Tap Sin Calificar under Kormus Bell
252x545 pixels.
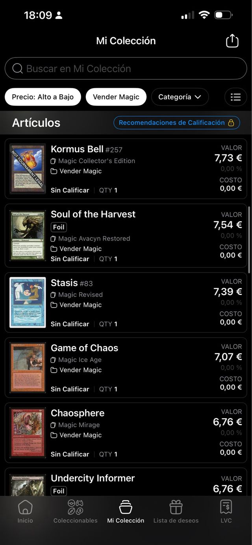[x=70, y=190]
